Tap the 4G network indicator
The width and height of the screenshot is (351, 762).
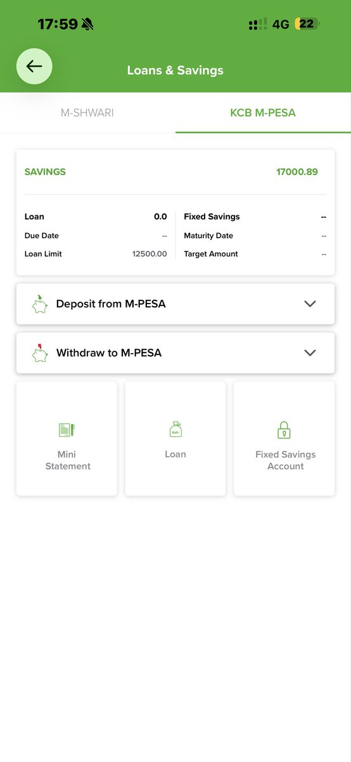tap(281, 24)
